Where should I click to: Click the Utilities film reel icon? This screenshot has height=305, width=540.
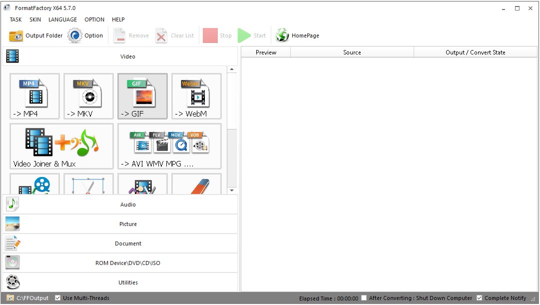(x=13, y=282)
